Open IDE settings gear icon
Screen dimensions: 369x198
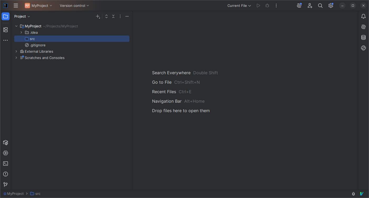[331, 6]
